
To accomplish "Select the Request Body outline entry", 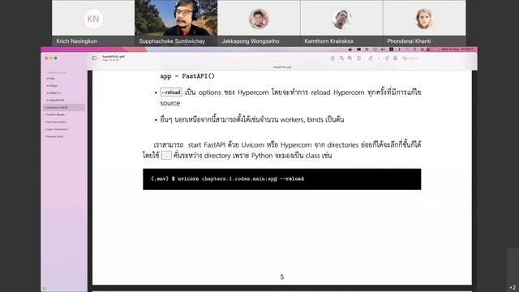I will [x=54, y=136].
